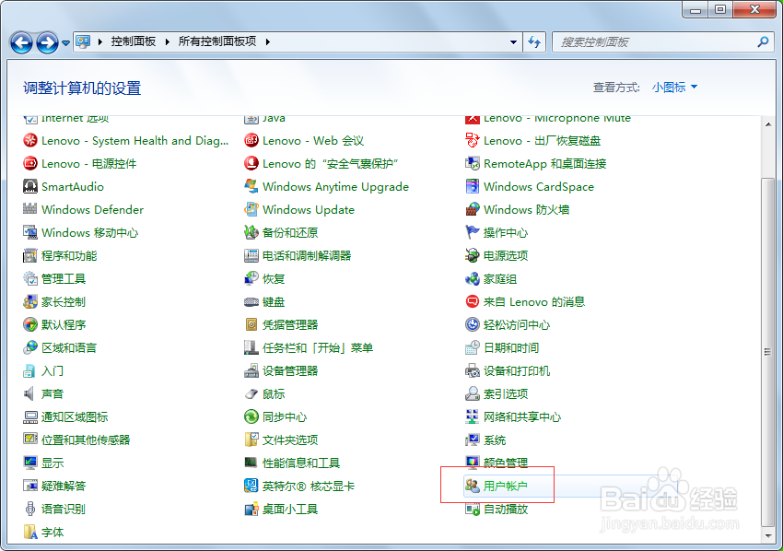Open the 文件夹选项 icon
783x551 pixels.
[251, 440]
